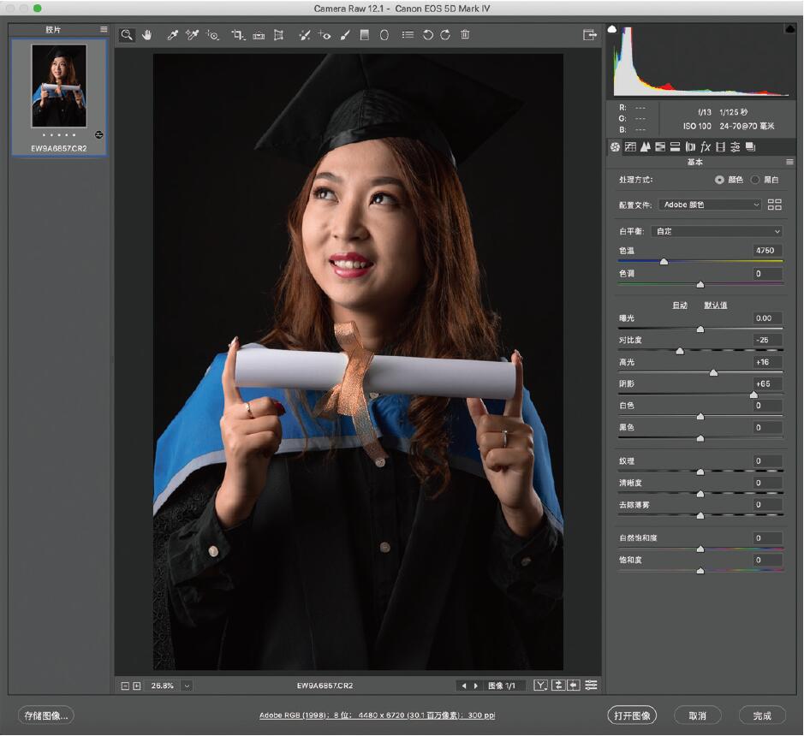Viewport: 804px width, 736px height.
Task: Toggle panel settings preview sliders icon
Action: coord(591,686)
